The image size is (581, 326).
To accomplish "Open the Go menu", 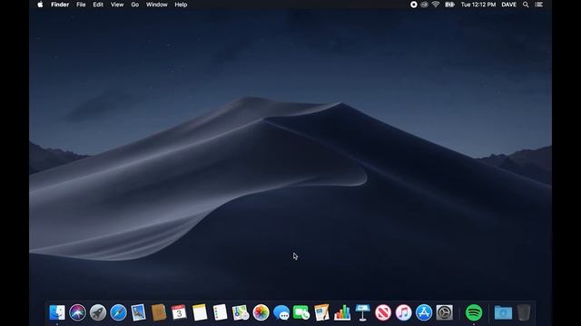I will [135, 5].
